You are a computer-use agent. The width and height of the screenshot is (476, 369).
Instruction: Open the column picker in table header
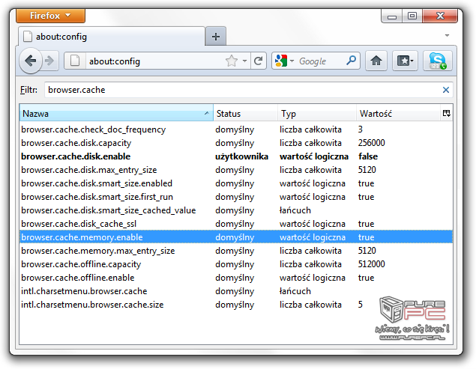(446, 114)
